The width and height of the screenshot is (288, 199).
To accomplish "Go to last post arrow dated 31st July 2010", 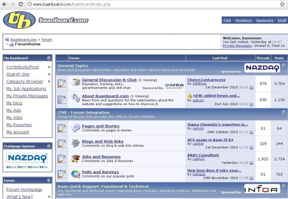I will [251, 104].
